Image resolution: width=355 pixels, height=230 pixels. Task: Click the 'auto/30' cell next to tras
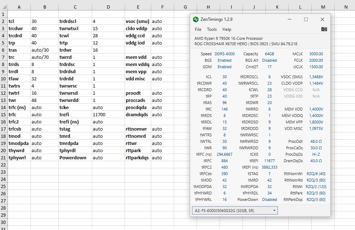(45, 50)
